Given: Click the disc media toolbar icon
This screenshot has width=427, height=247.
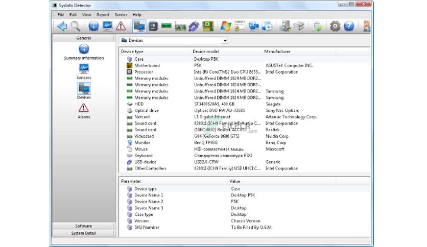Looking at the screenshot, I should pos(267,26).
